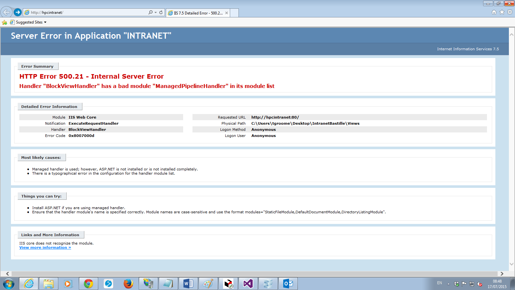This screenshot has height=290, width=515.
Task: Click Internet Information Services 7.5 label
Action: click(x=468, y=49)
